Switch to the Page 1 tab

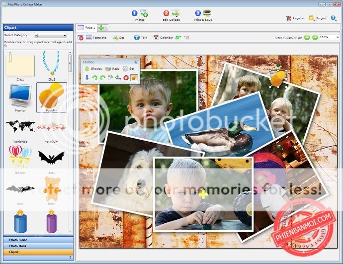click(x=86, y=28)
